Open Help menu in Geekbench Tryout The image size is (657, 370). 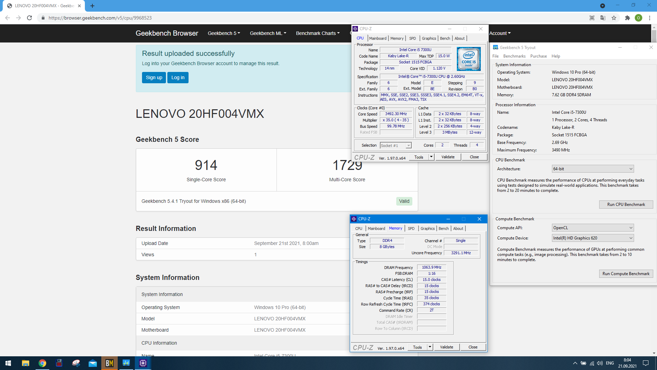tap(556, 56)
